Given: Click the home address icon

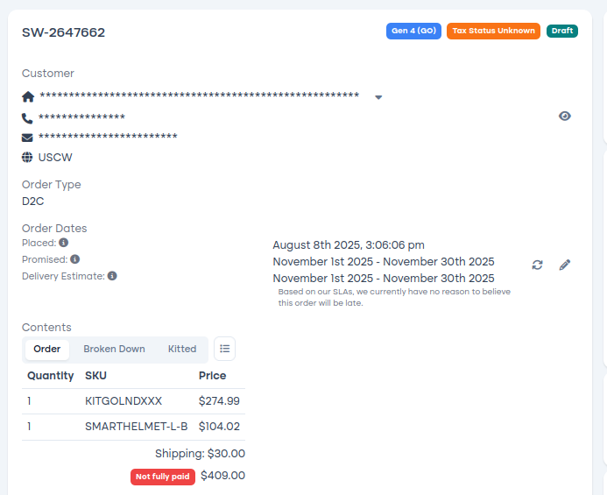Looking at the screenshot, I should (x=28, y=96).
